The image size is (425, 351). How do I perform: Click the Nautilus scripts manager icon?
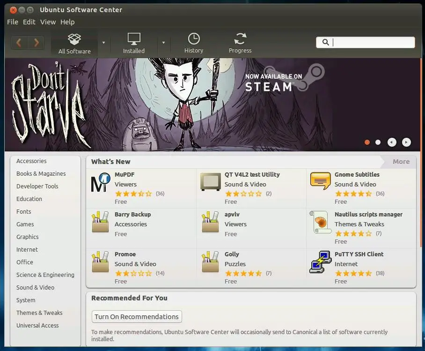point(321,222)
